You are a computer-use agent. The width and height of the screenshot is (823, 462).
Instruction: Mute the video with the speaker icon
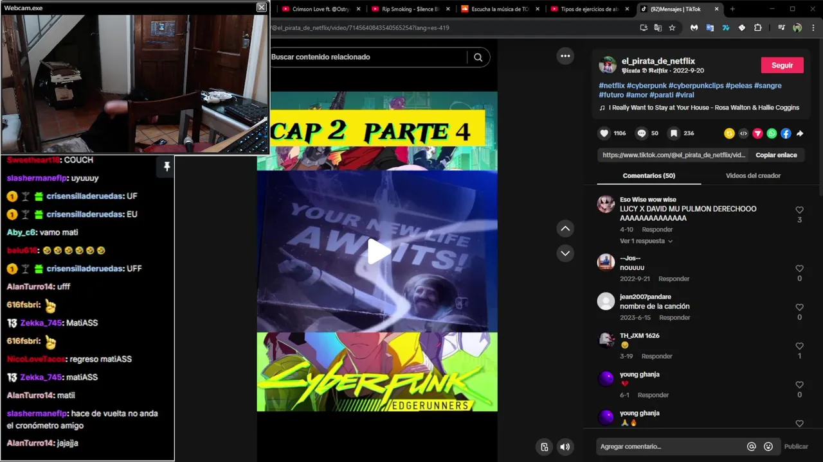point(565,447)
